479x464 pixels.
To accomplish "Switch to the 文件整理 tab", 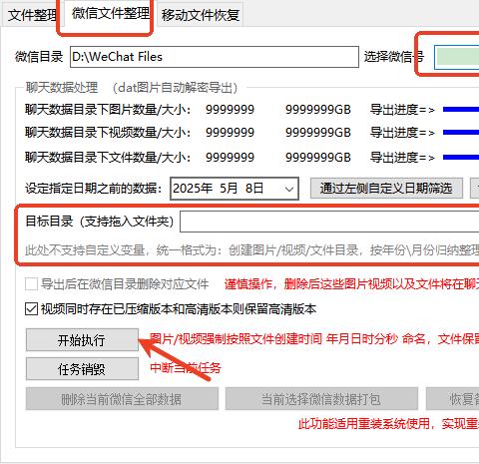I will (31, 15).
